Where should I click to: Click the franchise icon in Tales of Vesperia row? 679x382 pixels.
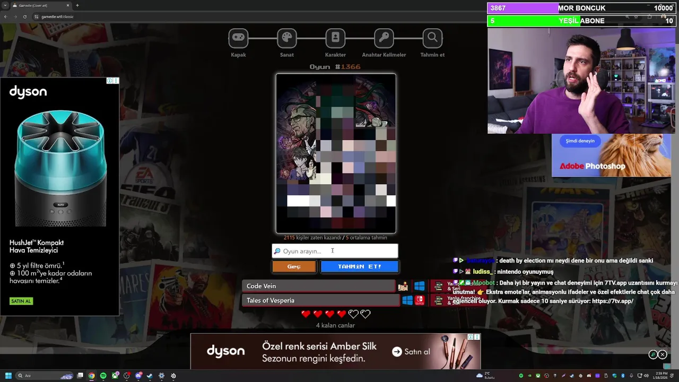pyautogui.click(x=438, y=300)
